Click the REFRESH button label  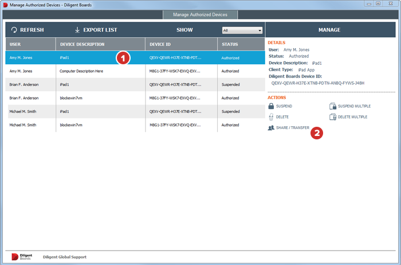point(32,30)
